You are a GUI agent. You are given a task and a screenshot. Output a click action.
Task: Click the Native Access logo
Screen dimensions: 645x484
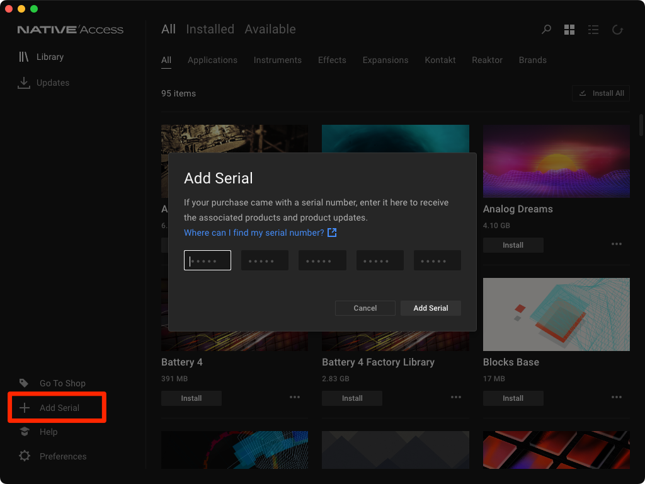point(71,30)
